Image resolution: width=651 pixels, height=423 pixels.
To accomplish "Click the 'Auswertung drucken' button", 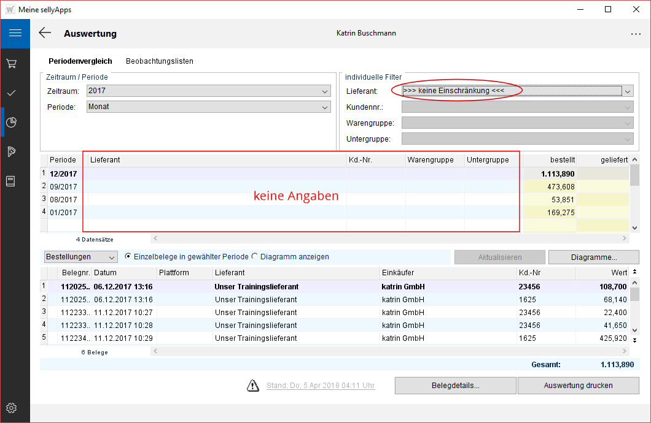I will (x=578, y=386).
